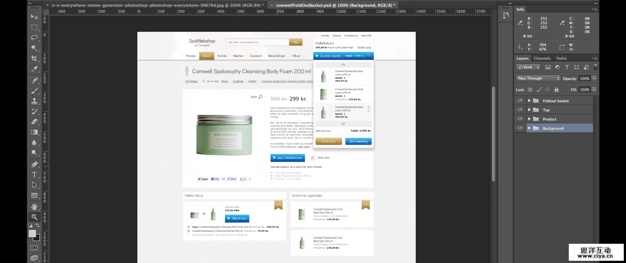
Task: Toggle lock image pixels
Action: point(539,89)
